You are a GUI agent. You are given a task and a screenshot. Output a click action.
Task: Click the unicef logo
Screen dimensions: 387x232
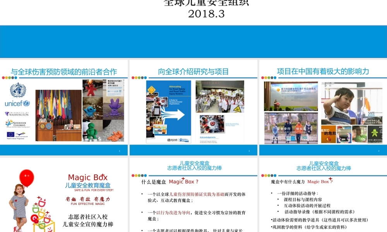click(17, 103)
